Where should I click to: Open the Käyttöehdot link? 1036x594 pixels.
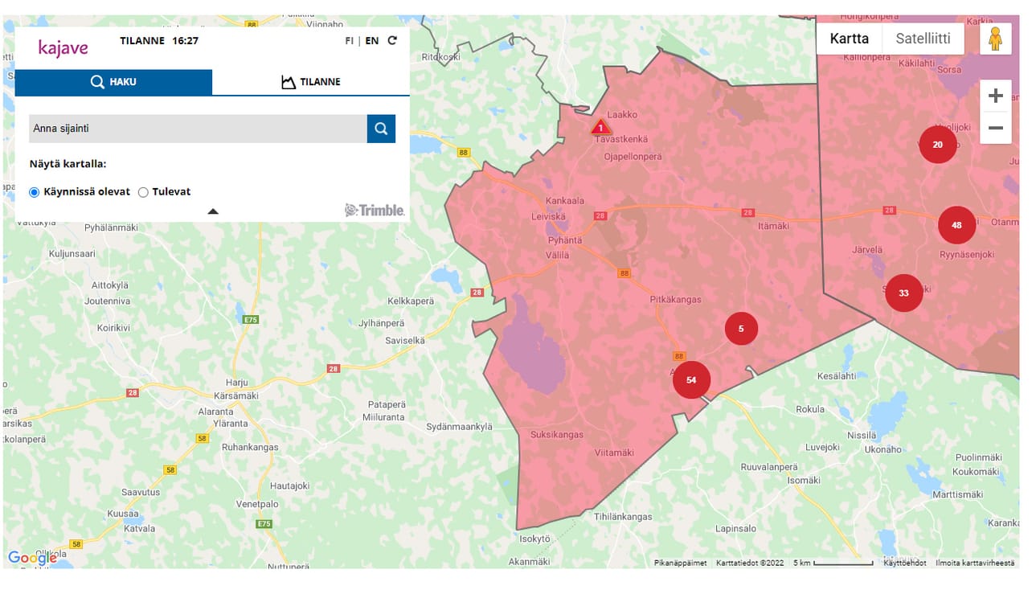[904, 563]
